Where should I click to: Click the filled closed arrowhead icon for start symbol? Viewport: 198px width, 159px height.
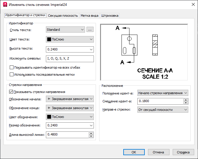pyautogui.click(x=49, y=99)
